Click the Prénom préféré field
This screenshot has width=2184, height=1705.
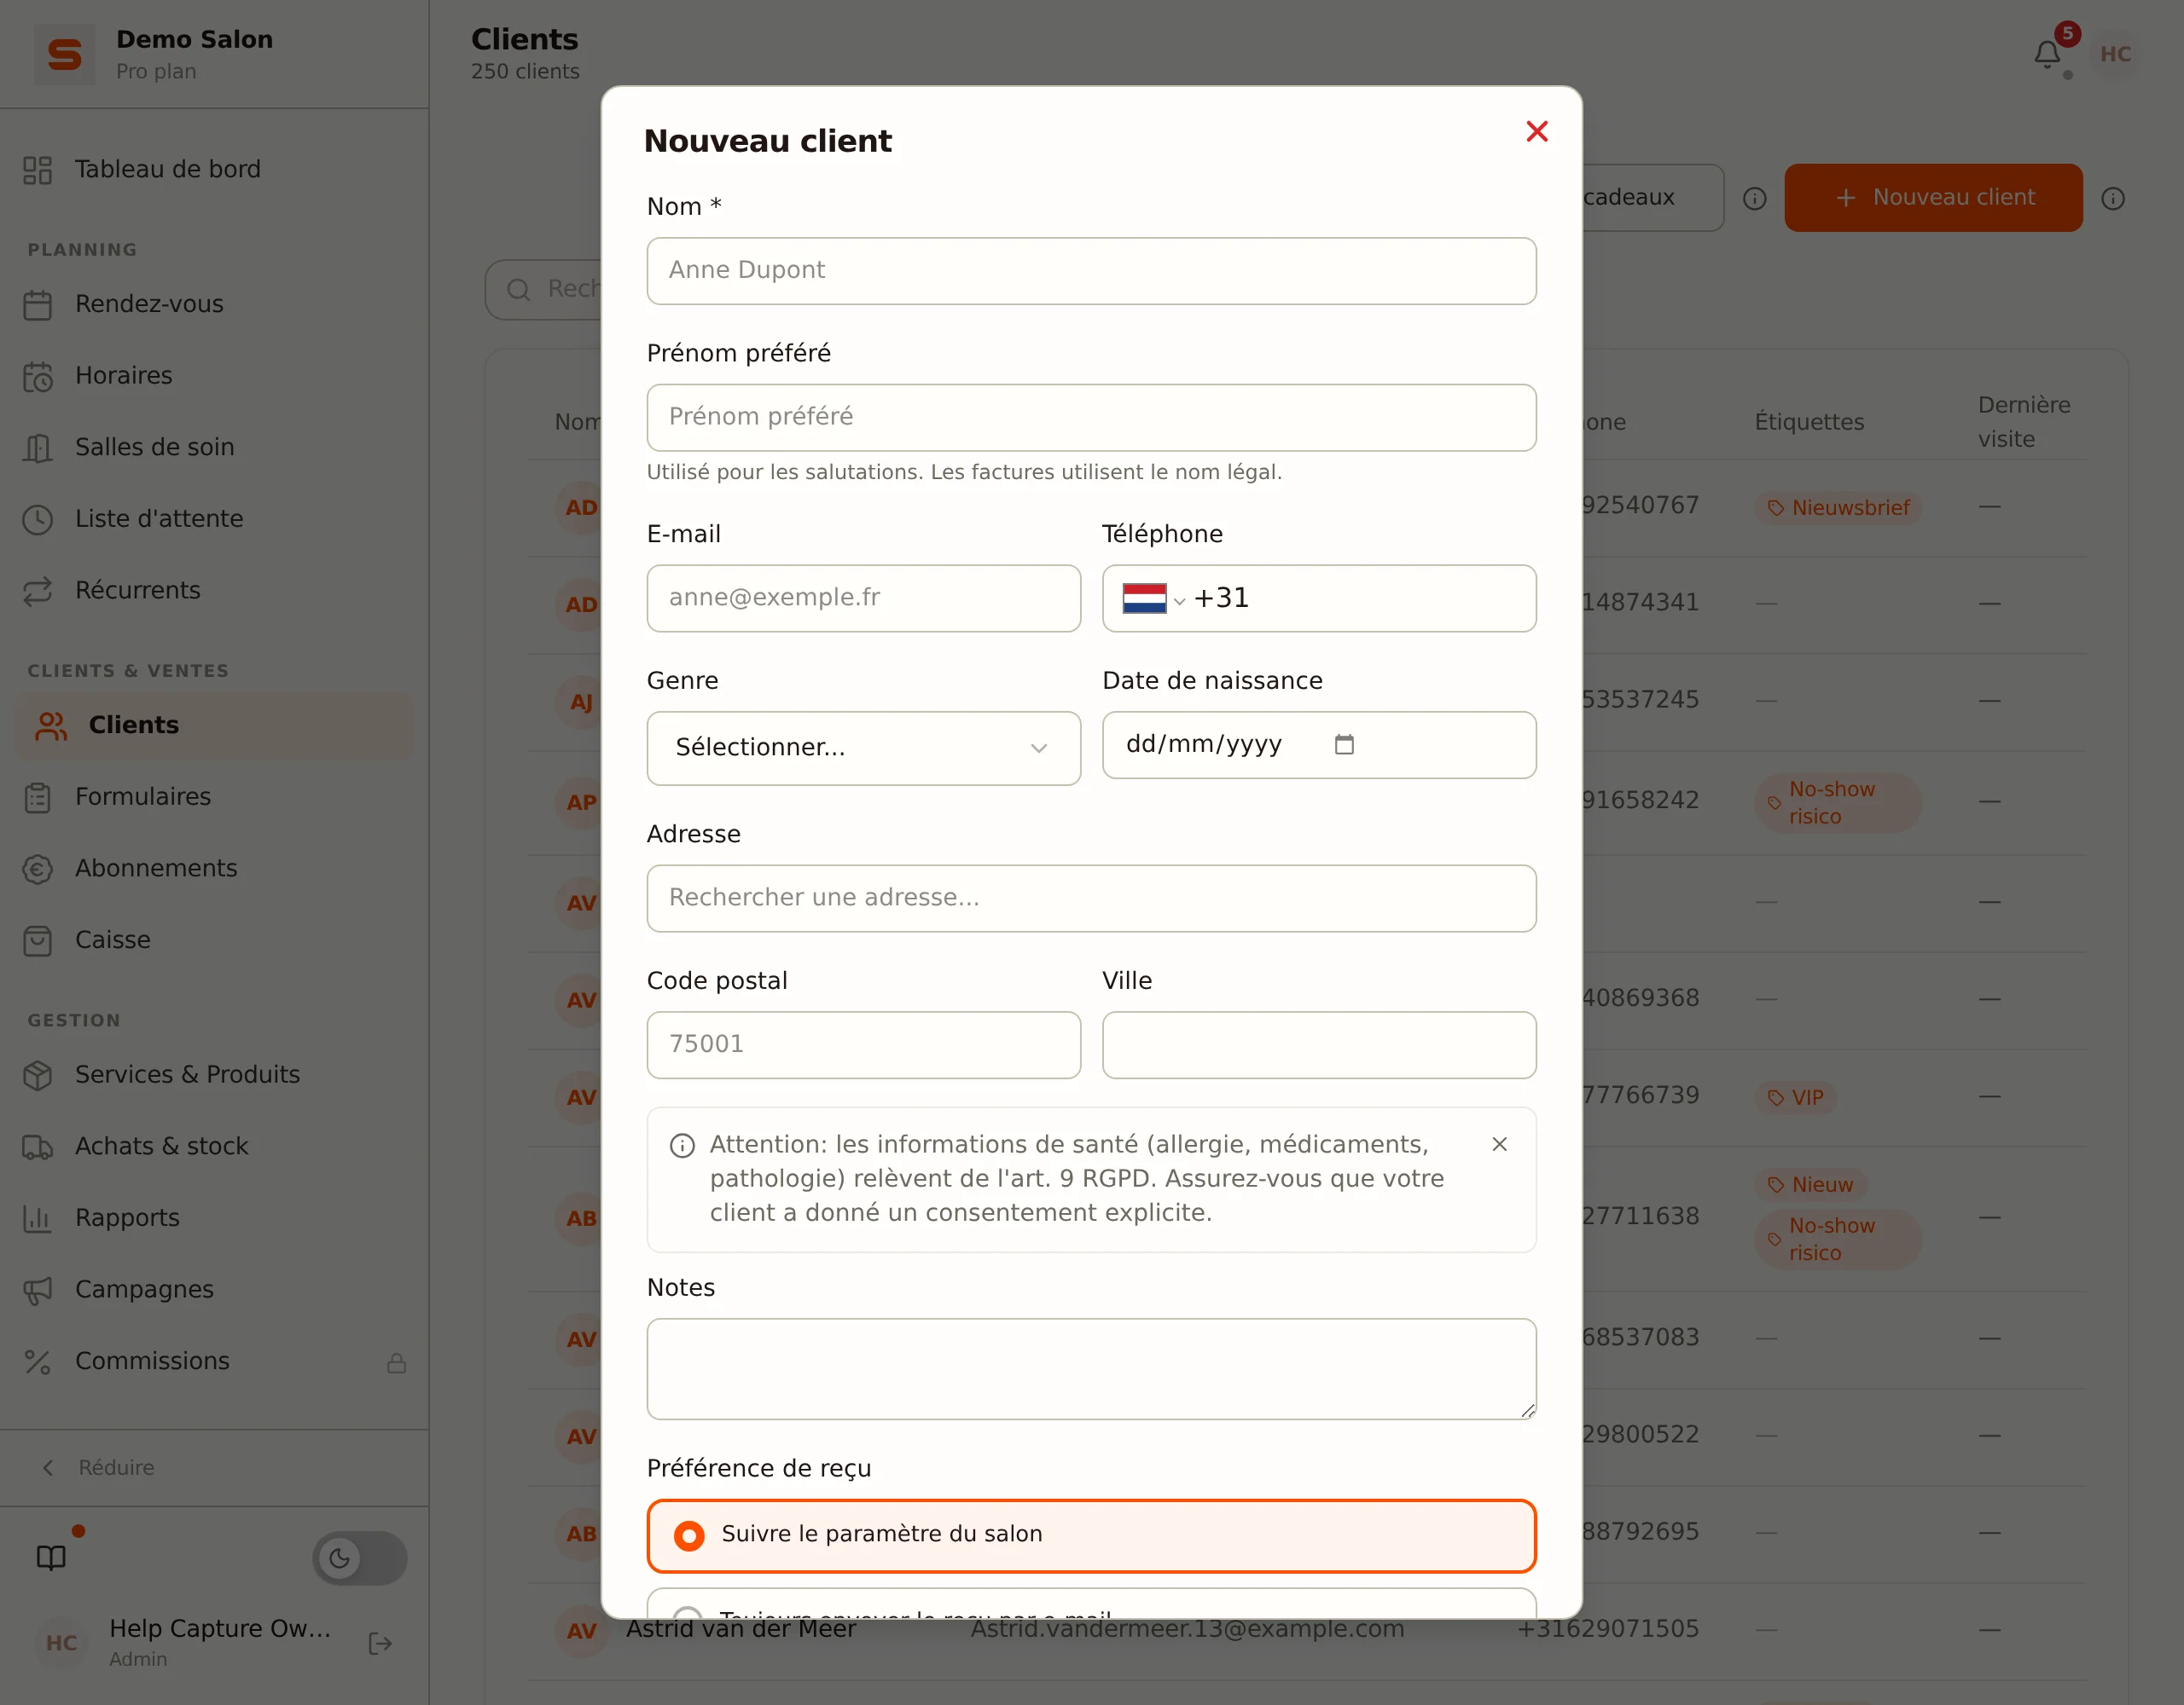(1092, 418)
